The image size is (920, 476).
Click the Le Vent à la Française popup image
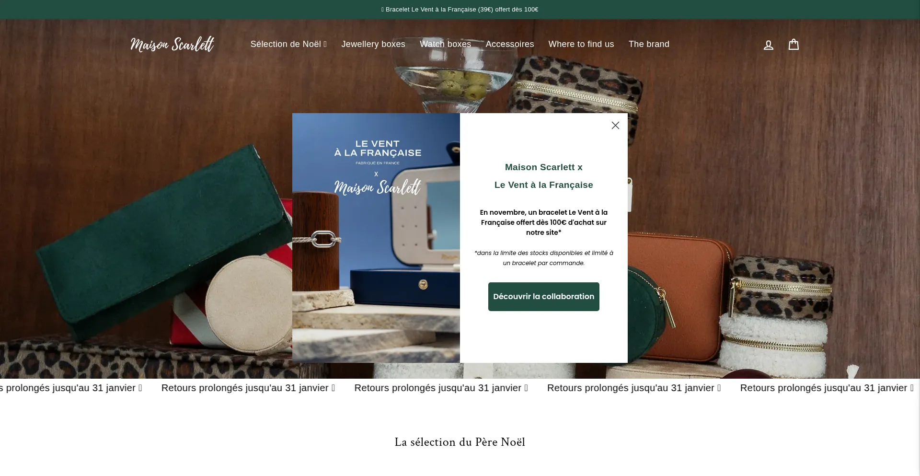click(376, 238)
